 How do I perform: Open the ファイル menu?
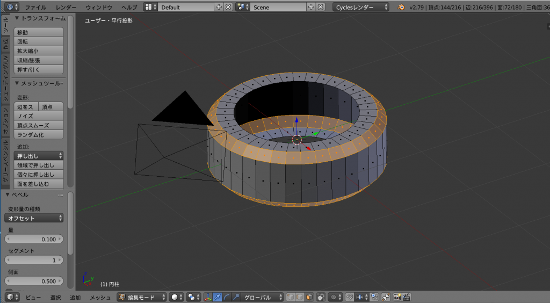[x=35, y=8]
